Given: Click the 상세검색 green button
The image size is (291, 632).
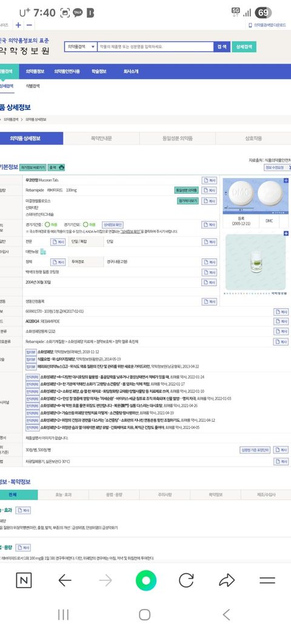Looking at the screenshot, I should click(244, 47).
